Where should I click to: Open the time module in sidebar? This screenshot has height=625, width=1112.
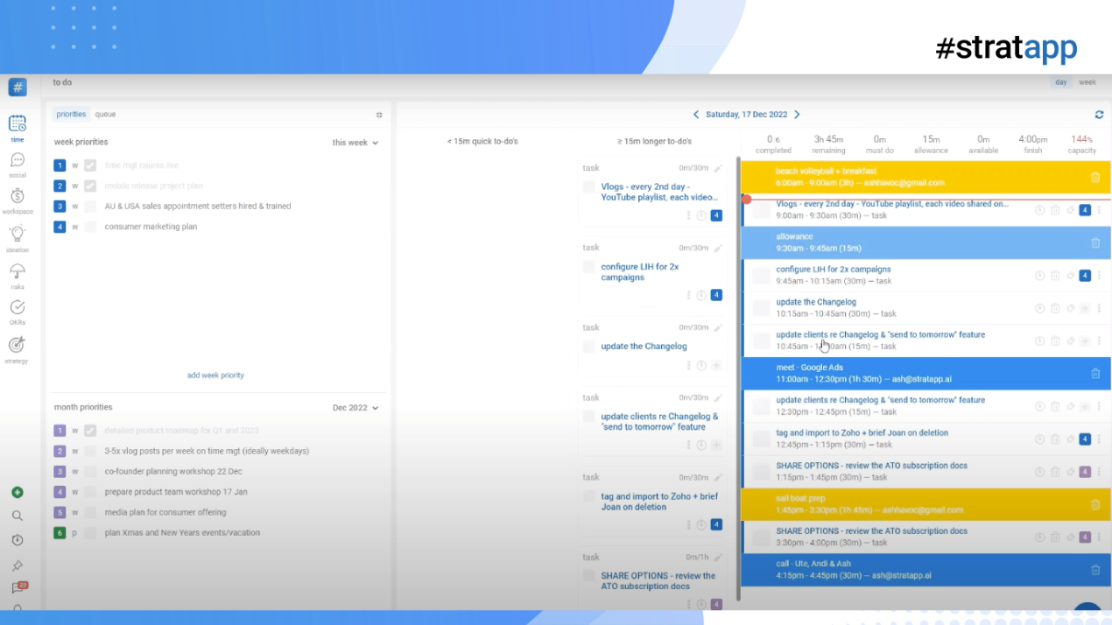(18, 127)
